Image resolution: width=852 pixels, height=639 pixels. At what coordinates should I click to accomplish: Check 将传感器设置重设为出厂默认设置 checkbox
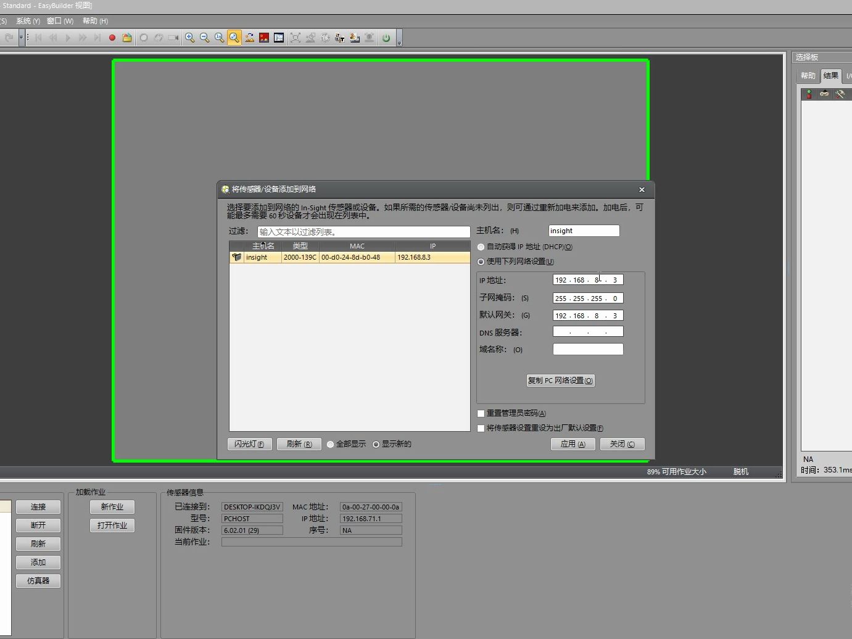pyautogui.click(x=481, y=428)
